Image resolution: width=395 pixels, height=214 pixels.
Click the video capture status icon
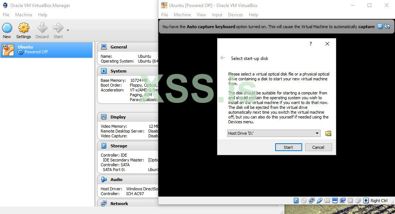342,201
